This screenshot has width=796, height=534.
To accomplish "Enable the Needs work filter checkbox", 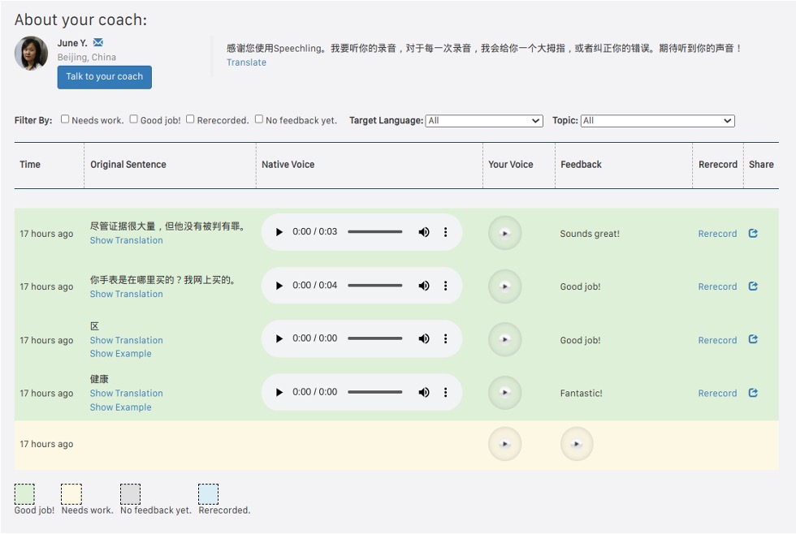I will (x=65, y=119).
